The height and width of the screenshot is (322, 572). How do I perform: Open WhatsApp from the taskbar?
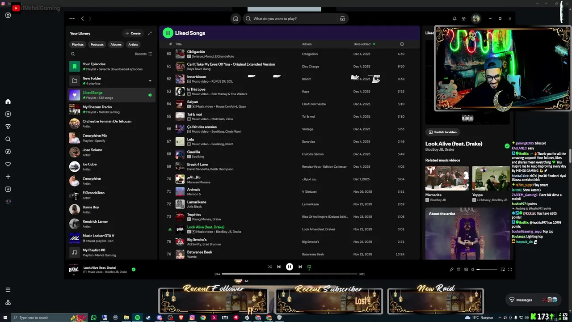[93, 318]
